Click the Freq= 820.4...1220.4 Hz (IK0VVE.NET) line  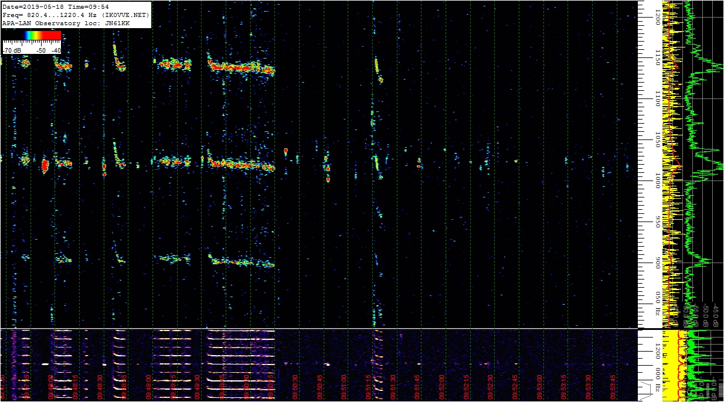click(x=76, y=15)
